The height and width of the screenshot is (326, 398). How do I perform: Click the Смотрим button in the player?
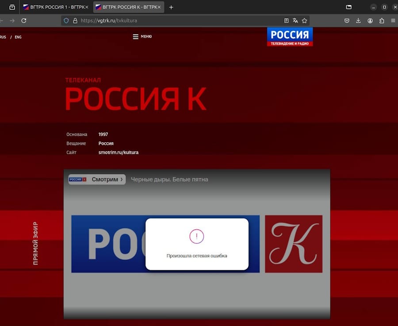[97, 179]
